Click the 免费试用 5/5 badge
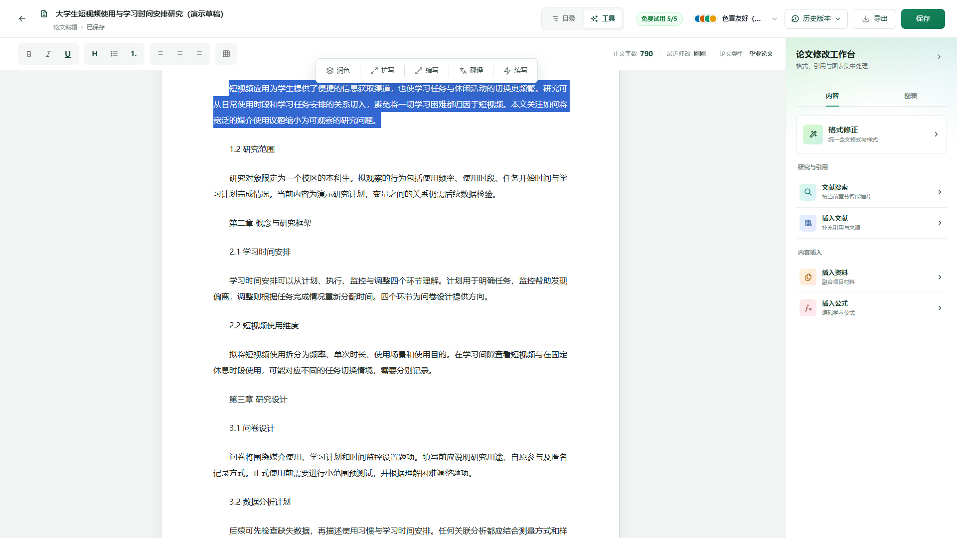 tap(659, 19)
